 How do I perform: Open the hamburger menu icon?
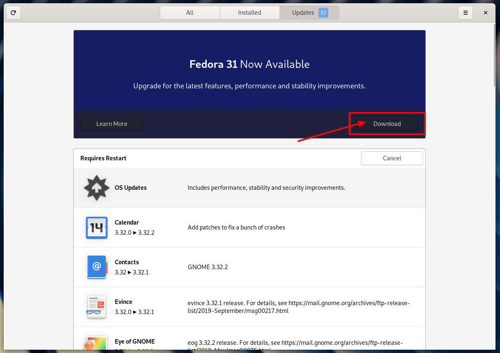tap(465, 13)
